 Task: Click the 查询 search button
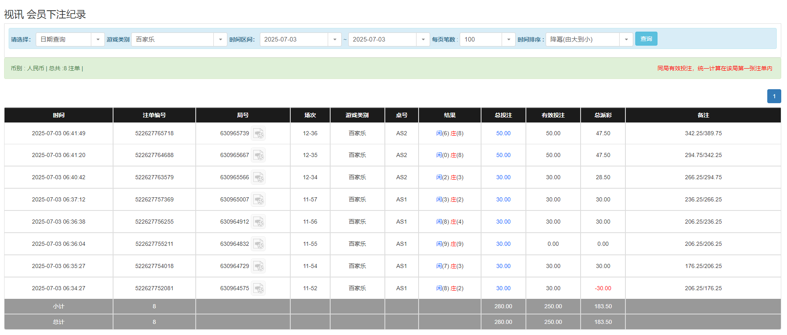point(646,39)
